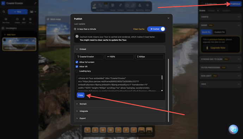
Task: Open the image view dropdown beside New
Action: point(33,12)
